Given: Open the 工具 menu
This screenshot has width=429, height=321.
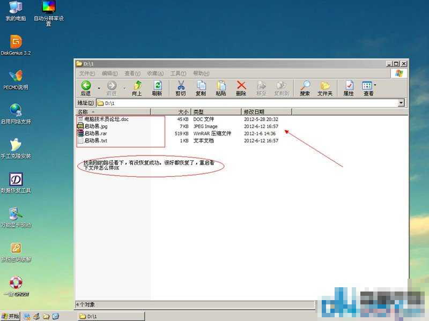Looking at the screenshot, I should (x=178, y=73).
